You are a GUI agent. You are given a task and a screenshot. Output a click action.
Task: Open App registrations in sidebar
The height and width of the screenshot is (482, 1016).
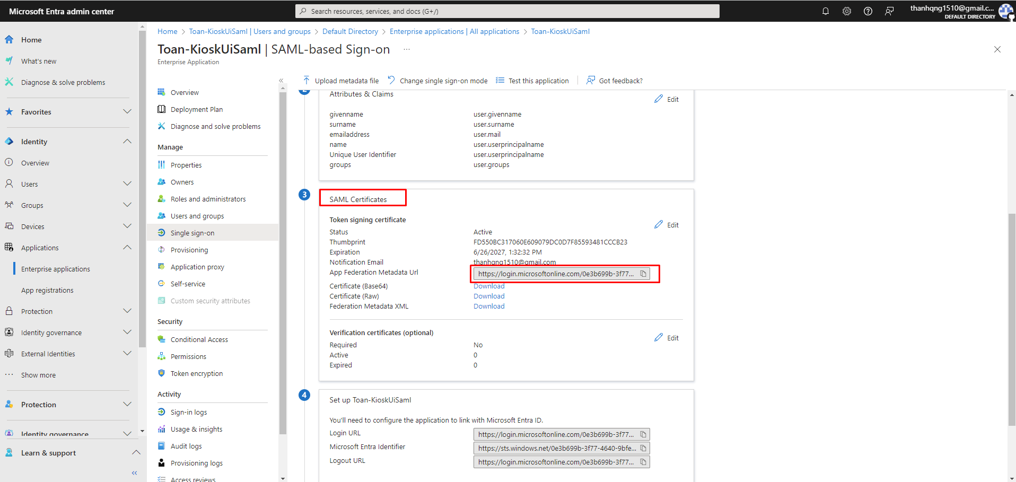pyautogui.click(x=47, y=290)
